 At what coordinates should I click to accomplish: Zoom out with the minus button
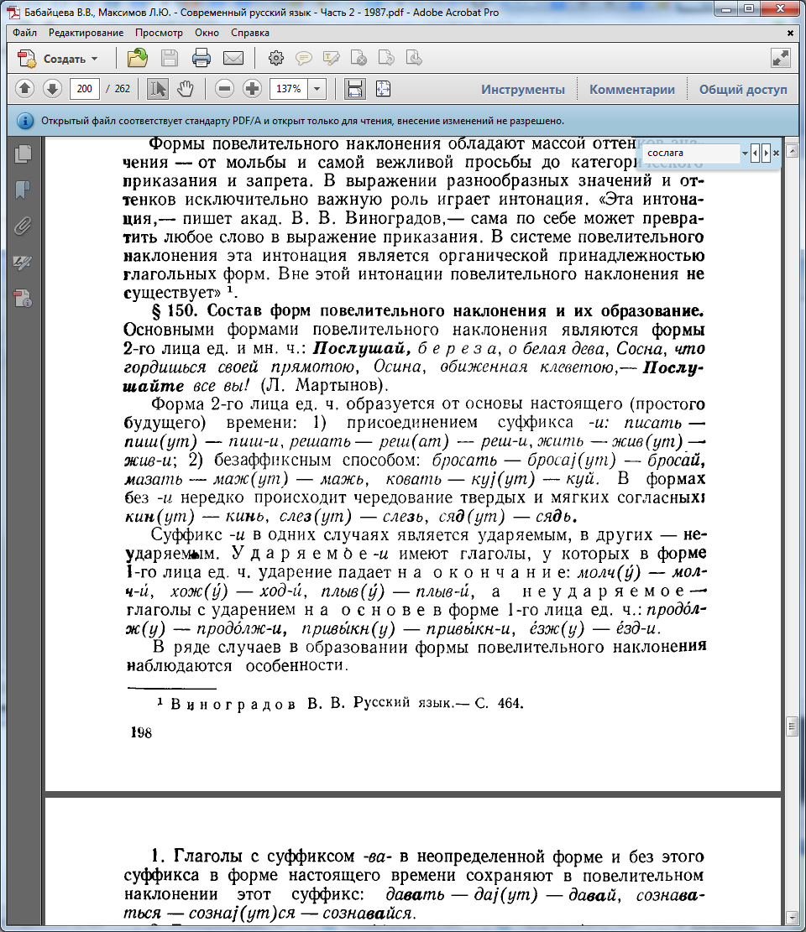(x=224, y=89)
